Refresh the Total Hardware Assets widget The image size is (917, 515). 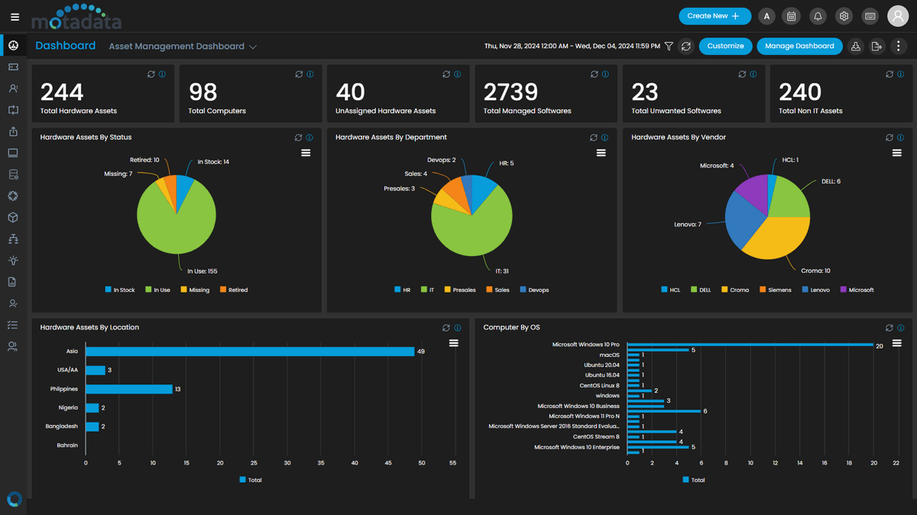click(151, 73)
